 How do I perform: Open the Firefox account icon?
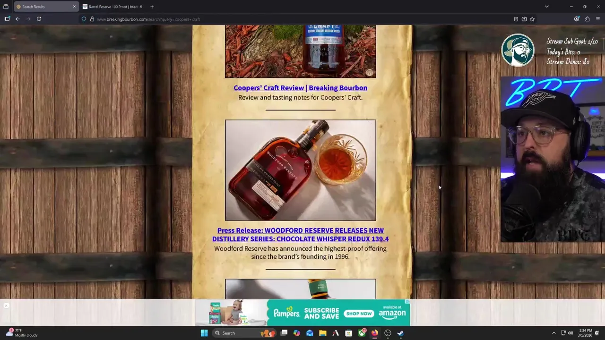pos(577,19)
